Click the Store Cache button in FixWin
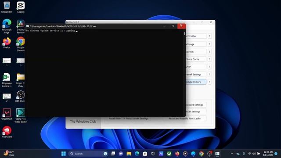Image resolution: width=281 pixels, height=158 pixels. [x=196, y=59]
